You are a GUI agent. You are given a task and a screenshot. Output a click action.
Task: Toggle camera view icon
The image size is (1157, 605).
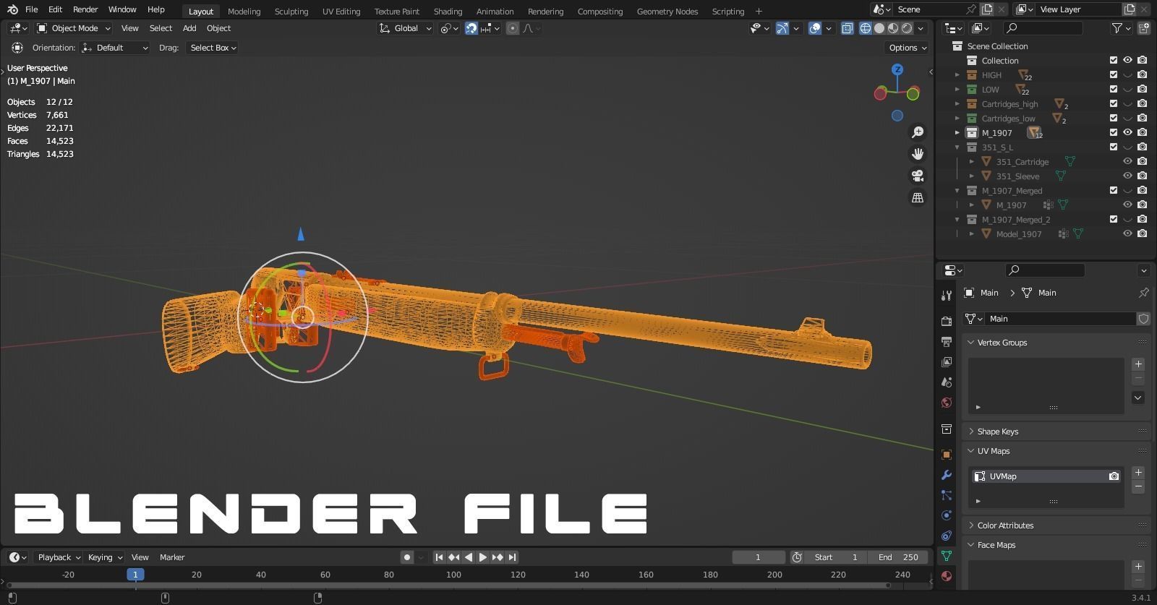[918, 176]
